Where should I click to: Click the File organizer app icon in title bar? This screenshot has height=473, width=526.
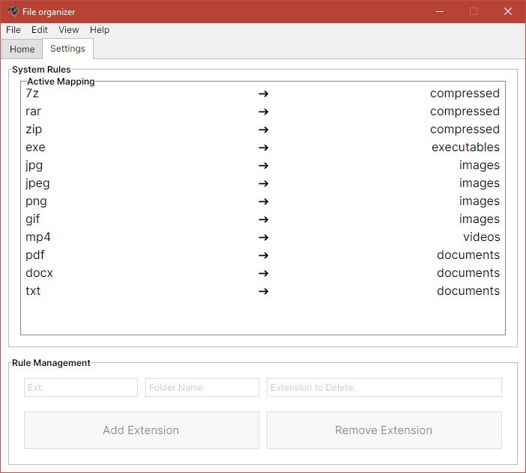[x=13, y=11]
